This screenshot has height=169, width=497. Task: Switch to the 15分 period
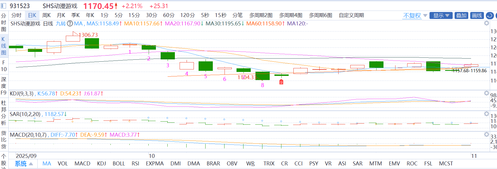[134, 15]
